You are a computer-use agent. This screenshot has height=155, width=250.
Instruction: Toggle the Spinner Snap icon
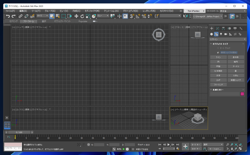pyautogui.click(x=150, y=16)
